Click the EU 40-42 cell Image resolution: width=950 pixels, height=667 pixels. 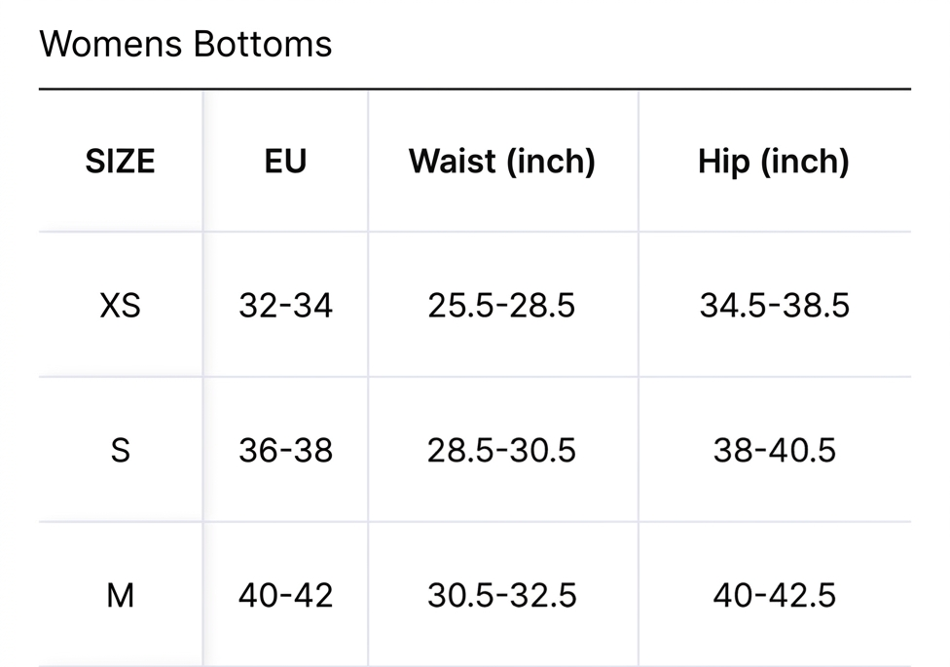[x=285, y=596]
